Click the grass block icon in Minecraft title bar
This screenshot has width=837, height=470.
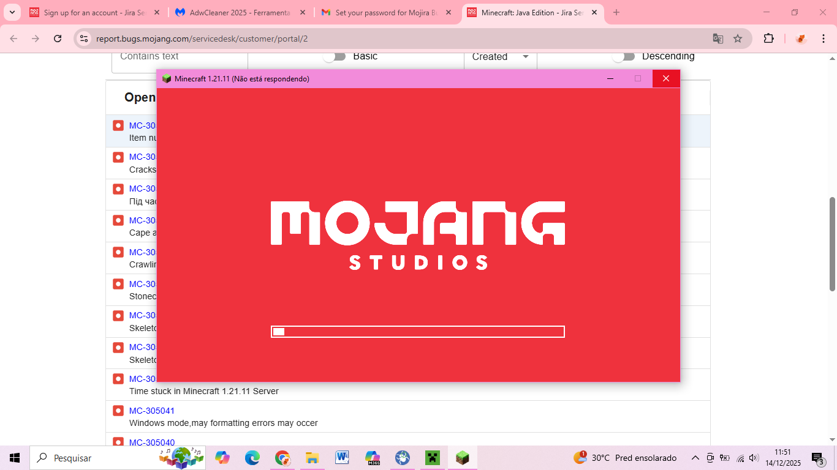coord(167,78)
